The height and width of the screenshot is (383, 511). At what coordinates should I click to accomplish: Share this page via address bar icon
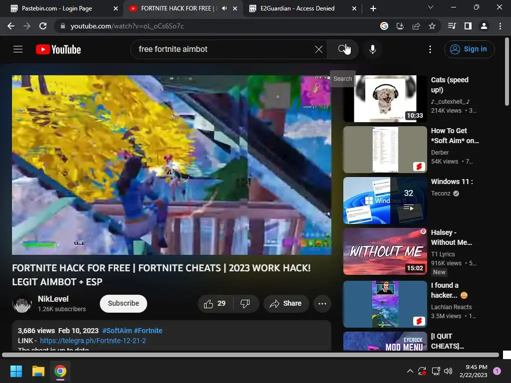[x=416, y=26]
